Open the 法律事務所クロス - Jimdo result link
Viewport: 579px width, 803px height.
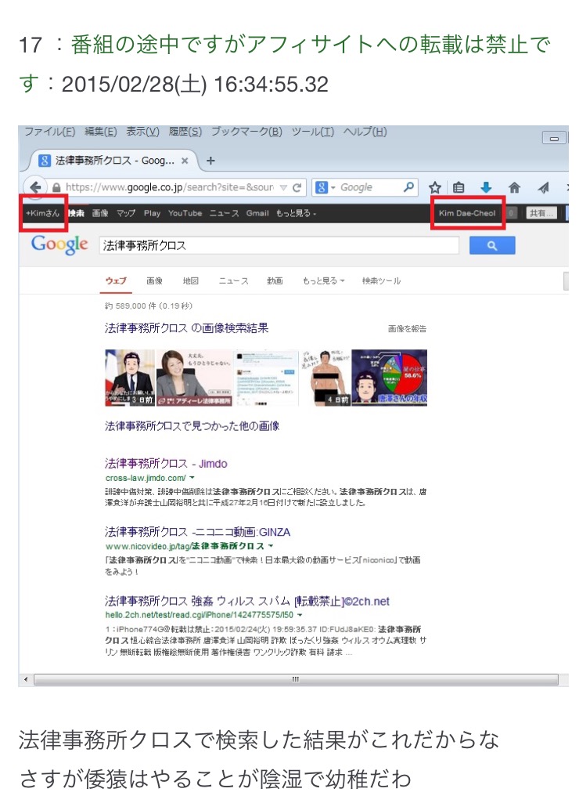[166, 464]
